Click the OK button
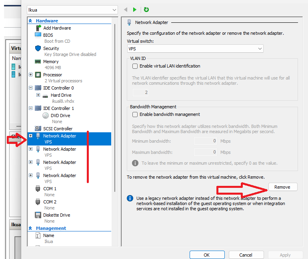 point(207,255)
